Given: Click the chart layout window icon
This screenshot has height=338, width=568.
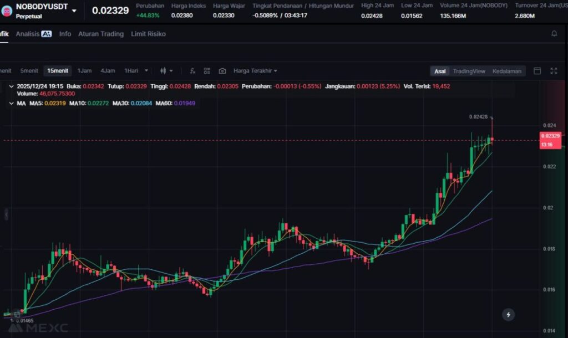Looking at the screenshot, I should click(x=537, y=71).
